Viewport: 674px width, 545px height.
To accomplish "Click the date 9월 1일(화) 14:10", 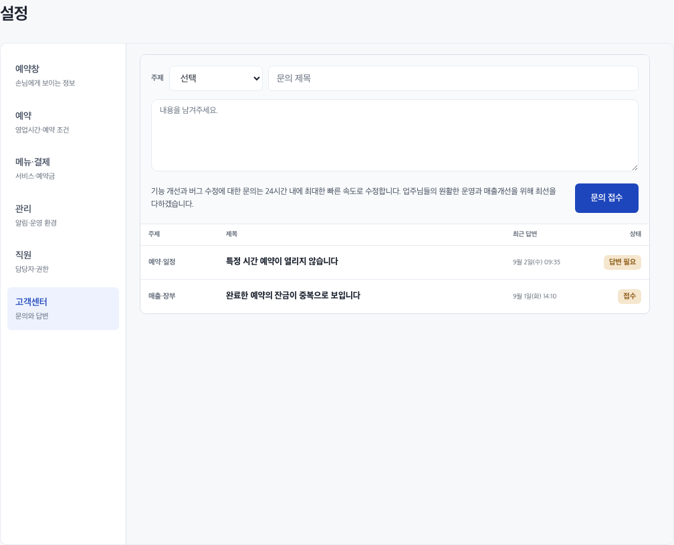I will click(534, 296).
